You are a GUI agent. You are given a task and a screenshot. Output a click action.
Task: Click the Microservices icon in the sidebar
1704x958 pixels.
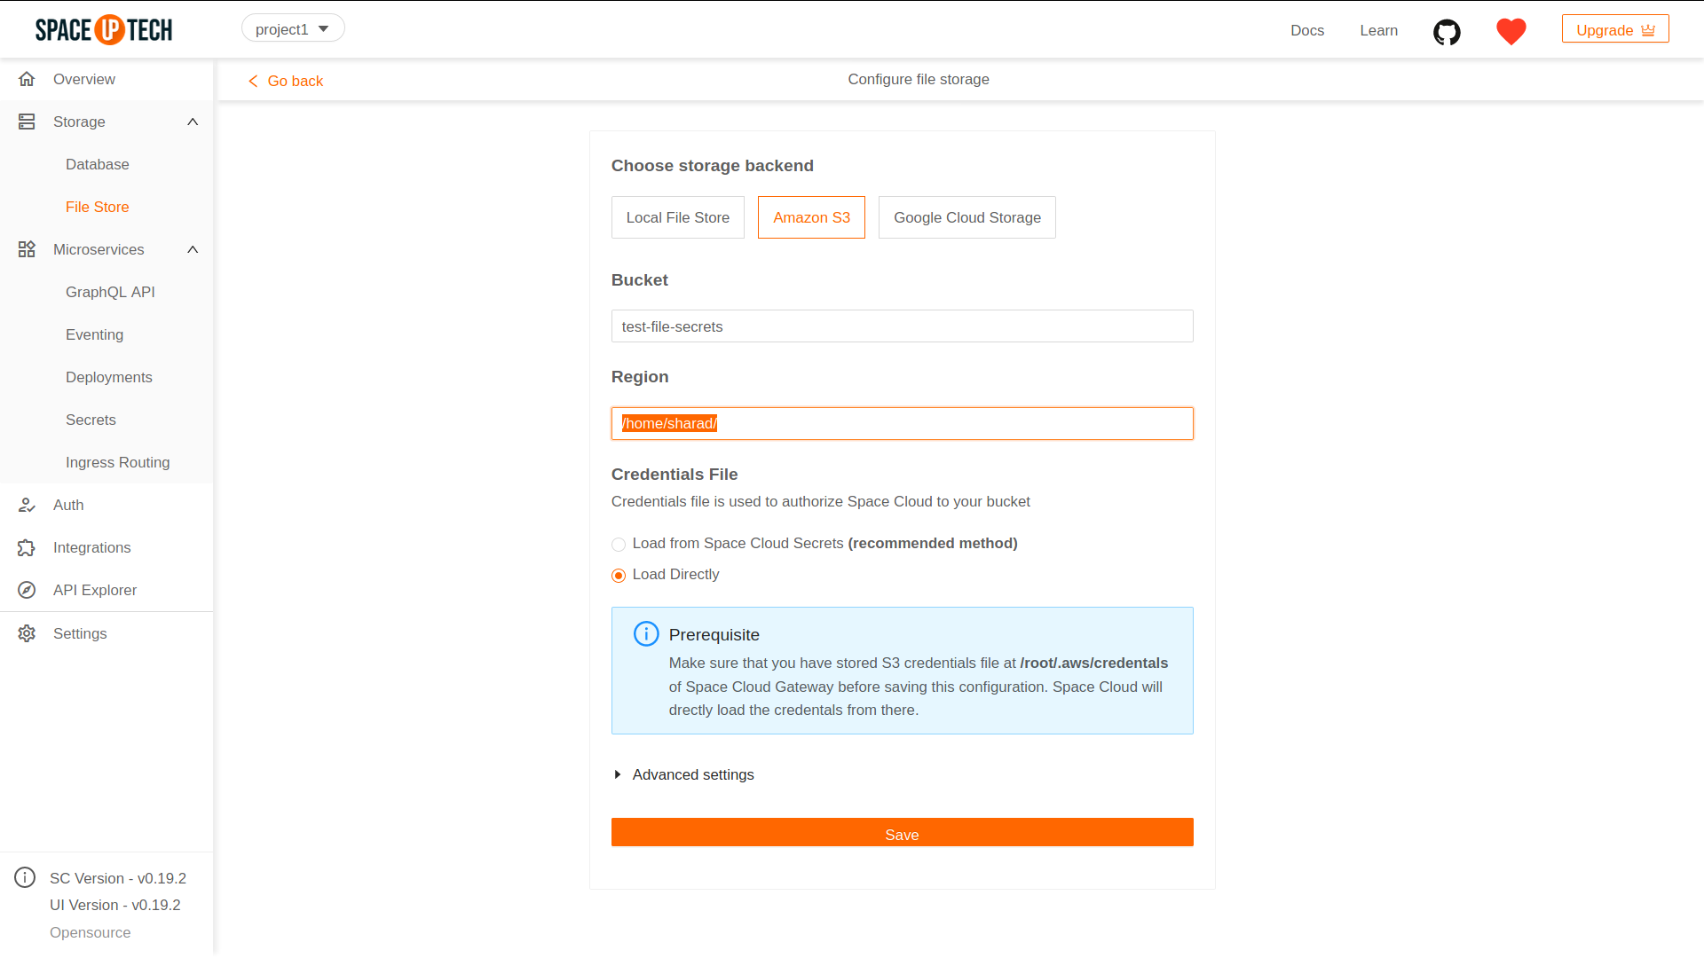click(26, 249)
